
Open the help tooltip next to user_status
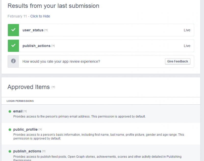[46, 30]
